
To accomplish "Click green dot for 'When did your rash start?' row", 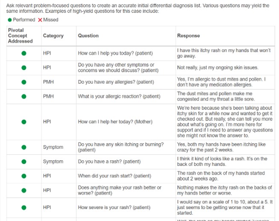I will point(24,176).
